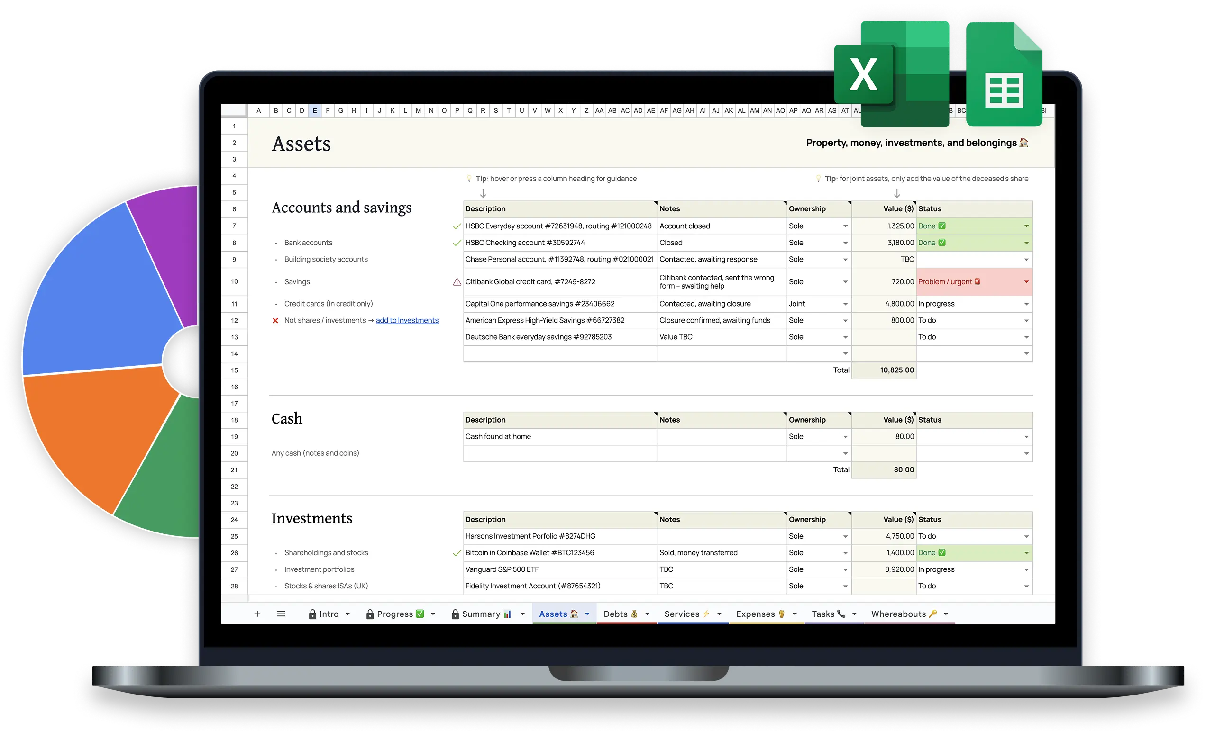Click green checkmark beside HSBC Everyday account
Image resolution: width=1206 pixels, height=749 pixels.
(457, 226)
